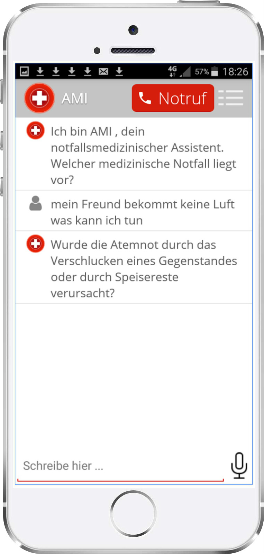The height and width of the screenshot is (554, 264).
Task: Tap the microphone icon for voice input
Action: click(x=239, y=465)
